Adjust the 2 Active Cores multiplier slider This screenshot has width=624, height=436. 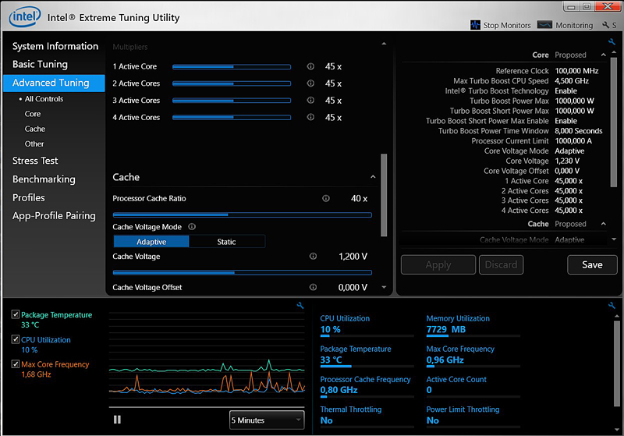coord(232,83)
